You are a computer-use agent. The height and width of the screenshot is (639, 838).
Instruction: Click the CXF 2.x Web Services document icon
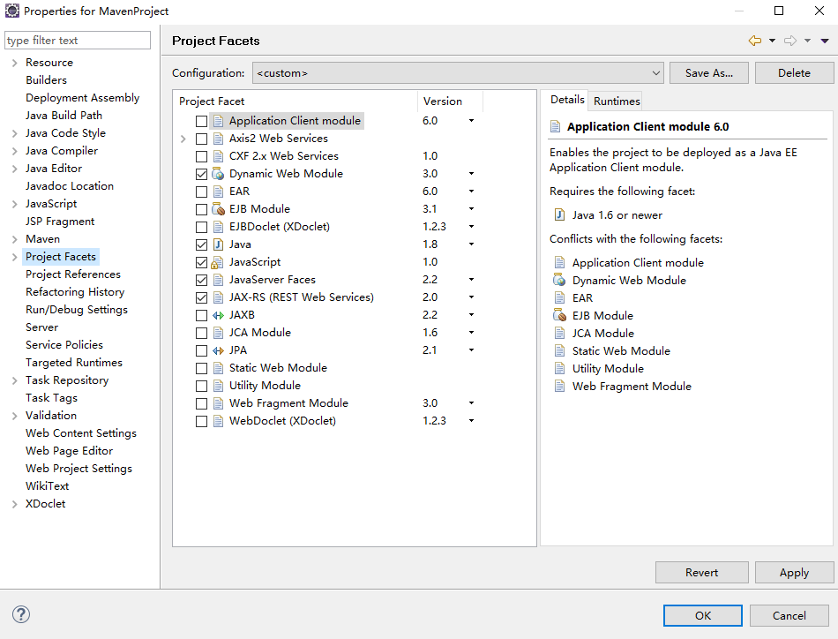[x=218, y=156]
